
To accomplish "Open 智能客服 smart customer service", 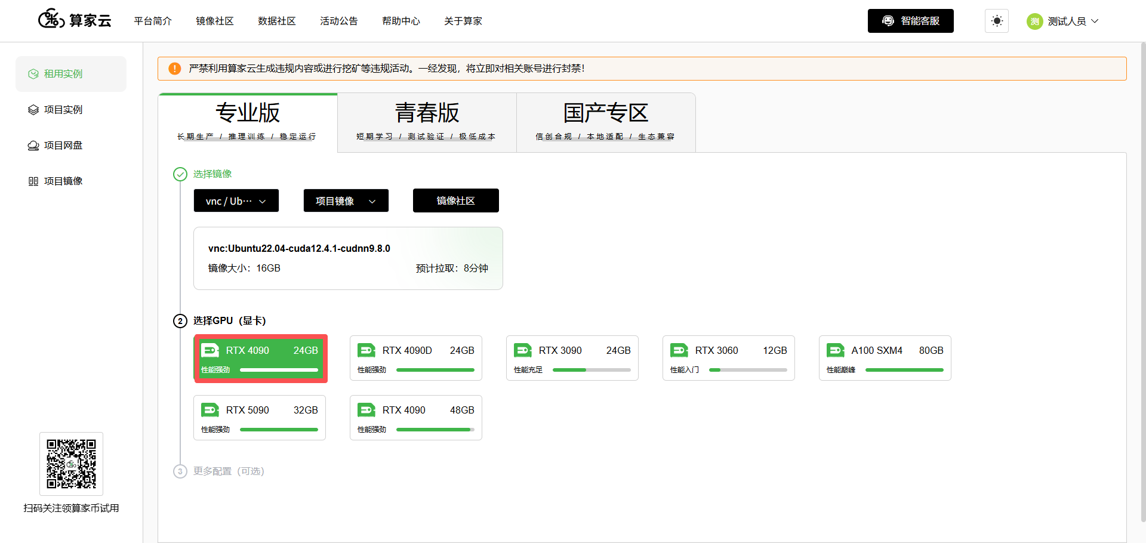I will [911, 21].
